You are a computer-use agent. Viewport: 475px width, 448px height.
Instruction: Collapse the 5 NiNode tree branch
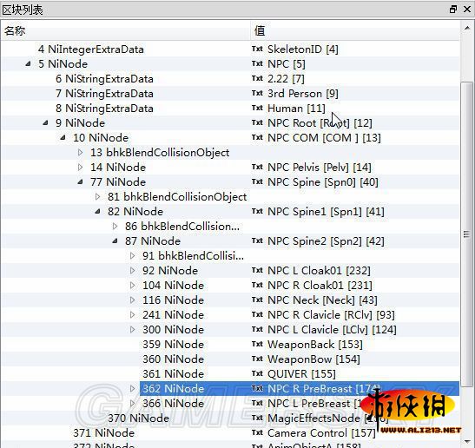(x=28, y=63)
